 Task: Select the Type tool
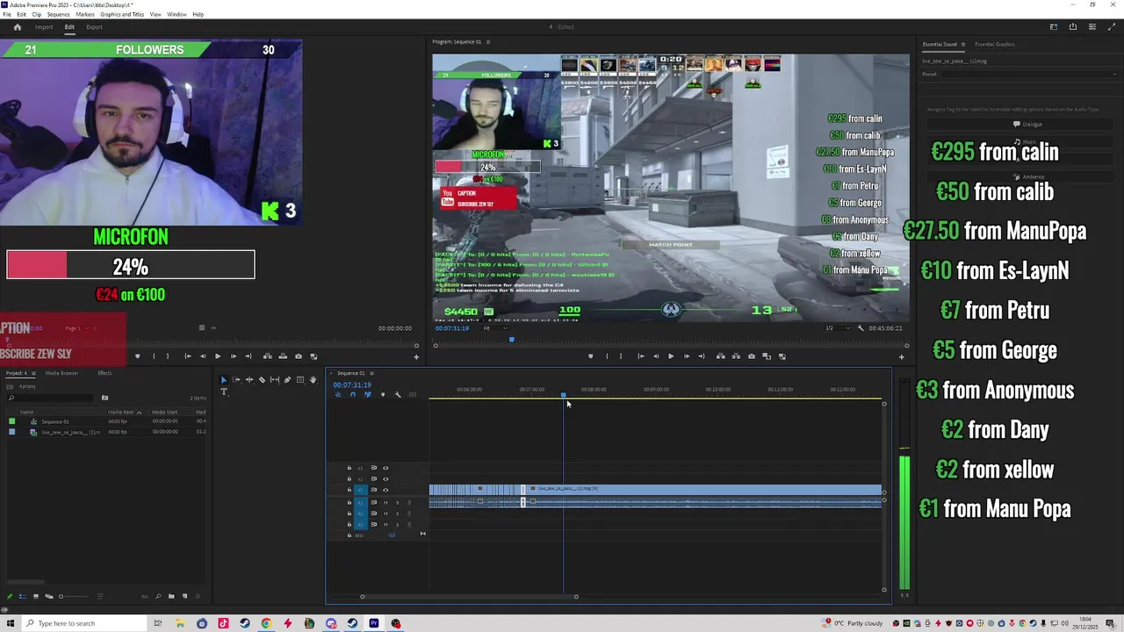click(223, 392)
